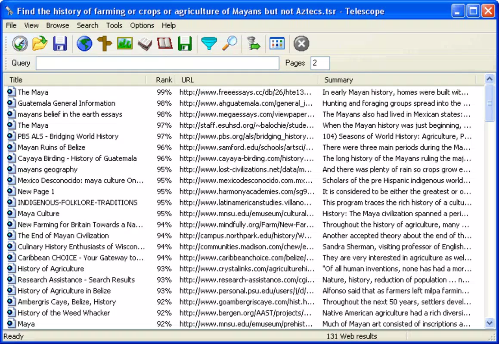
Task: Click the tornado with green arrow icon
Action: 253,43
